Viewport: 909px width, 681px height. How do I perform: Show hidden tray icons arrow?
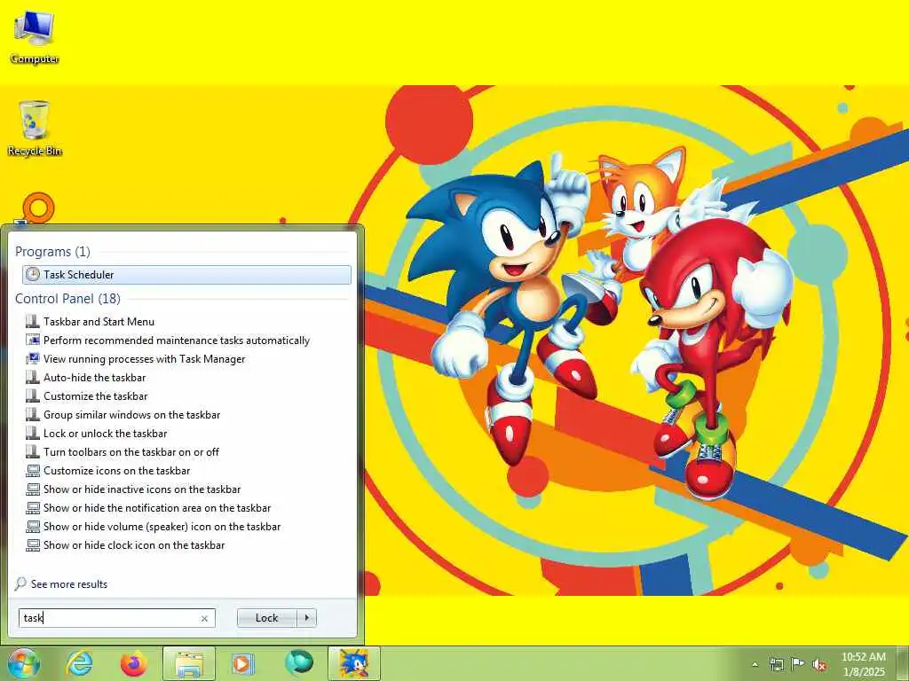(x=755, y=664)
